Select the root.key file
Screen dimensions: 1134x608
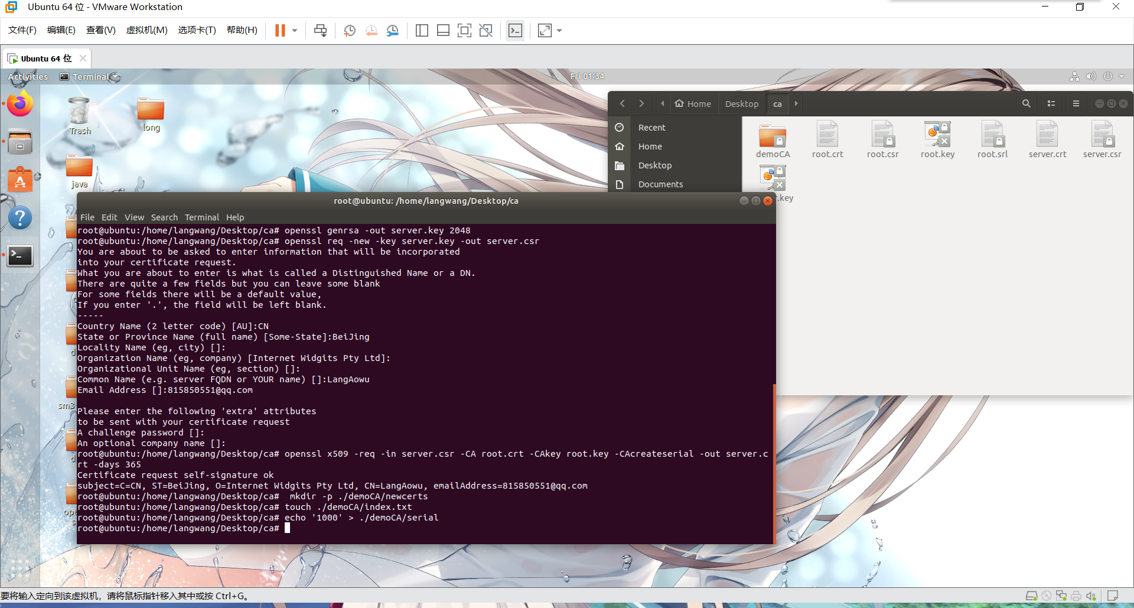[937, 141]
